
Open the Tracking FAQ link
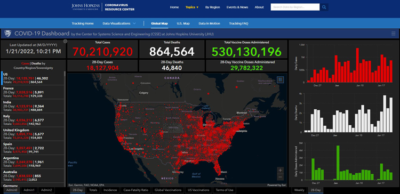tap(238, 23)
